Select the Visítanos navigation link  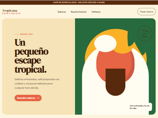click(x=96, y=12)
